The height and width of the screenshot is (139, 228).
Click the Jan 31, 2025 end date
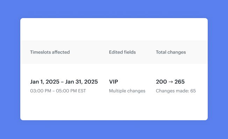(81, 82)
